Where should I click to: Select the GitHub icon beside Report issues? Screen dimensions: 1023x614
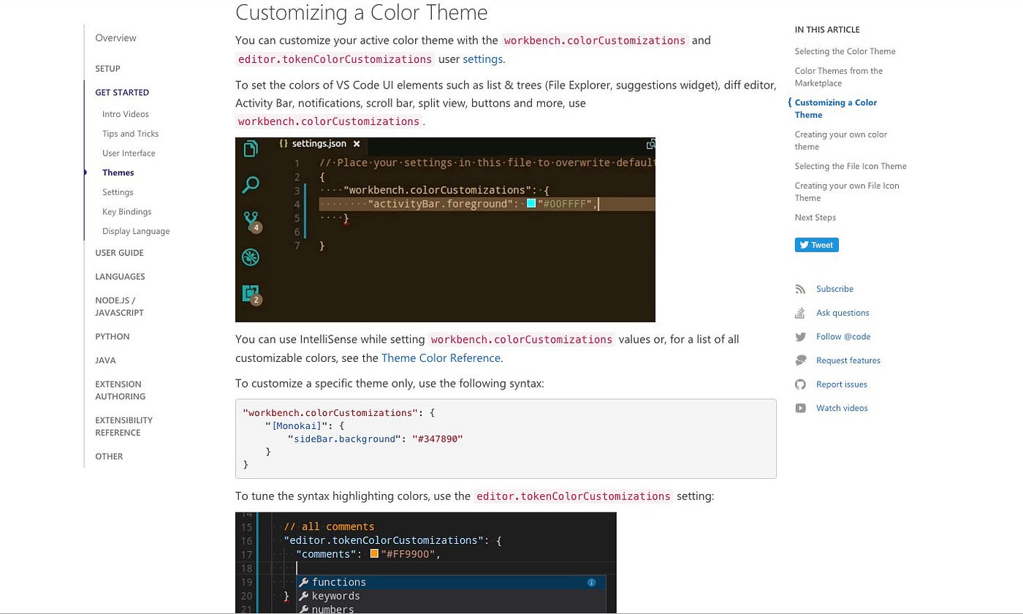(x=801, y=384)
